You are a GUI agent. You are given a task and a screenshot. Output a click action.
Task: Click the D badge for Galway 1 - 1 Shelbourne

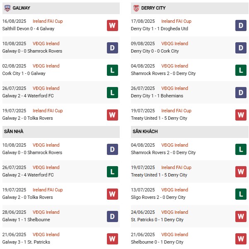(112, 216)
